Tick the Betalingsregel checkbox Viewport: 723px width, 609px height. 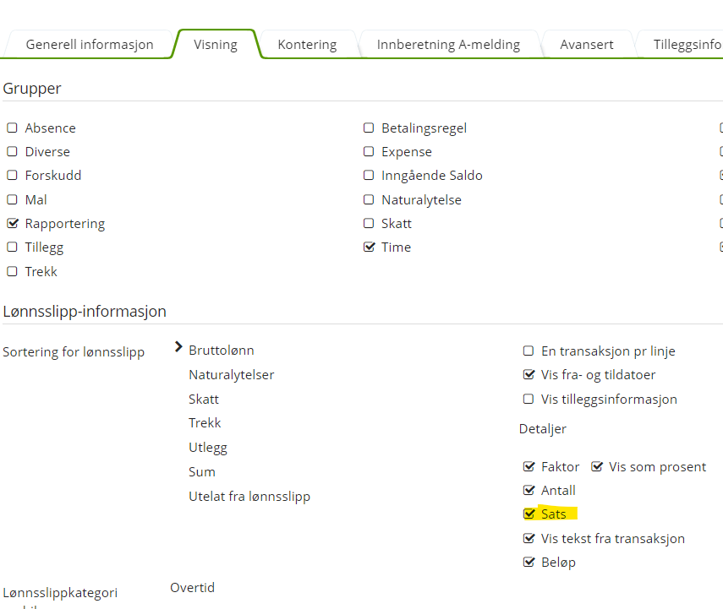369,128
